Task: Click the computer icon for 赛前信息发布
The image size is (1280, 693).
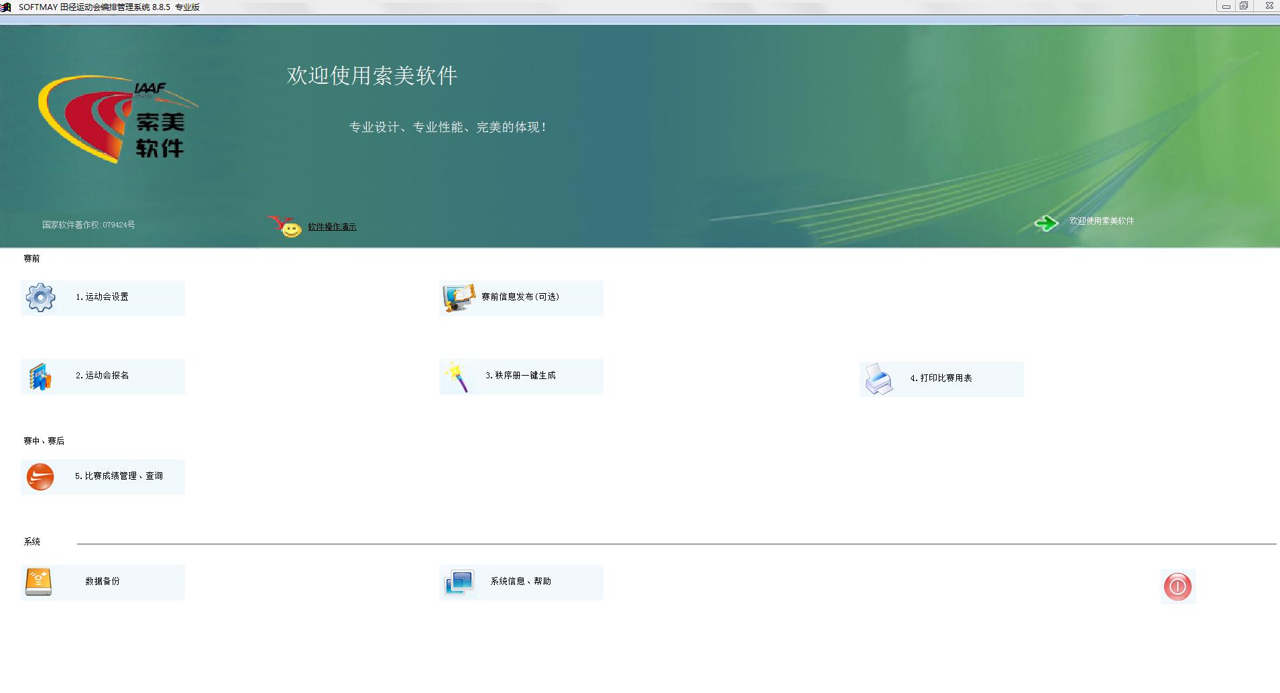Action: click(x=459, y=298)
